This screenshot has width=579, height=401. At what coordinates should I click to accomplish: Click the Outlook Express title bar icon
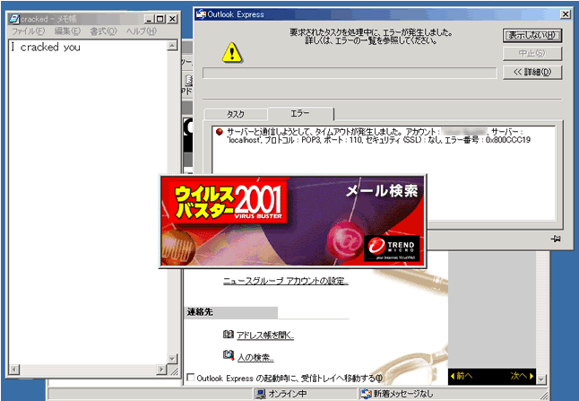tap(201, 14)
